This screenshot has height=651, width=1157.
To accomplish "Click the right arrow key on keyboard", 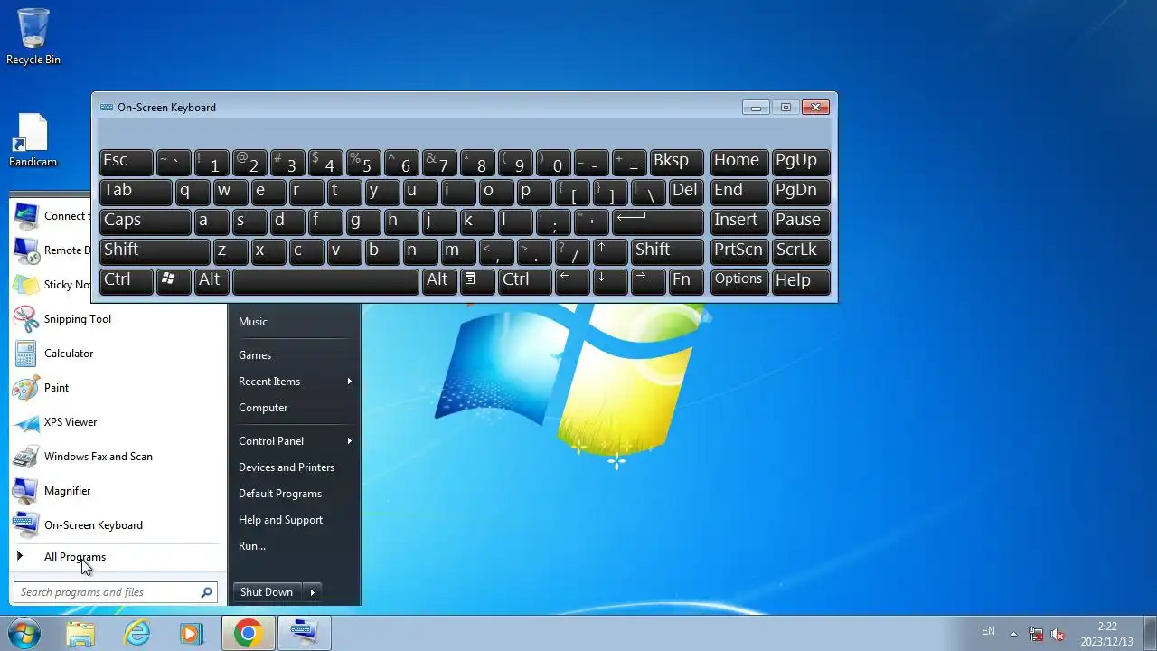I will (648, 281).
